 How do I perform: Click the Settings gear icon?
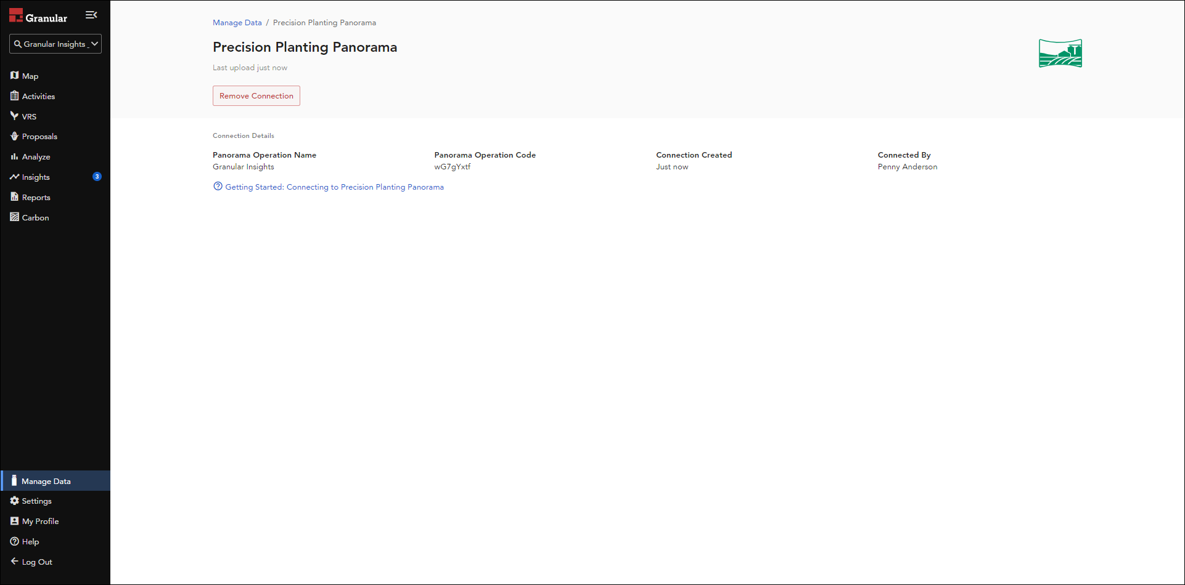coord(14,501)
